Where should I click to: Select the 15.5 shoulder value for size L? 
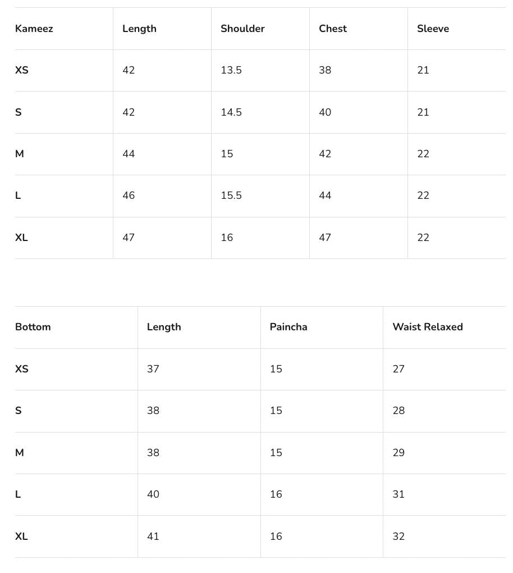coord(231,195)
